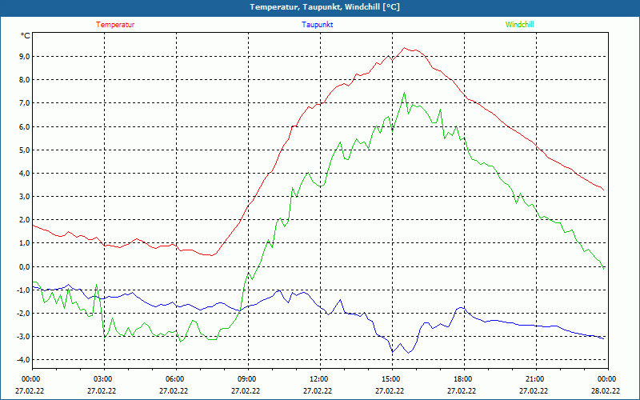Click the "09:00" time label

point(246,379)
